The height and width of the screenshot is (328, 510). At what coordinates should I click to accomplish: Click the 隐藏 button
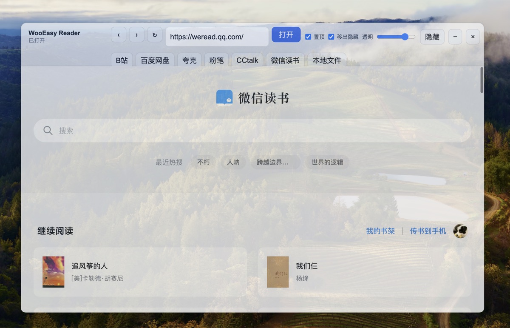432,37
